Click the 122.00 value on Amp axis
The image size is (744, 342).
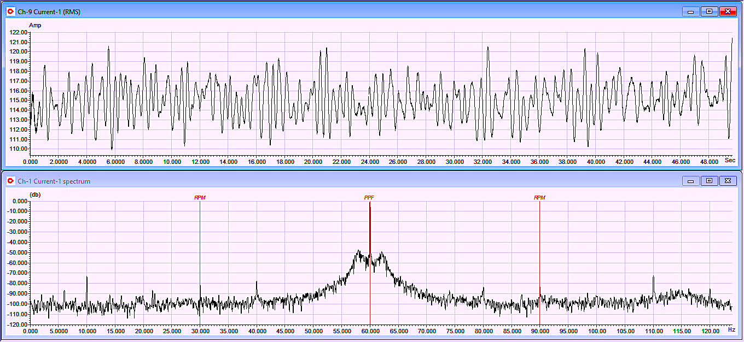(19, 32)
